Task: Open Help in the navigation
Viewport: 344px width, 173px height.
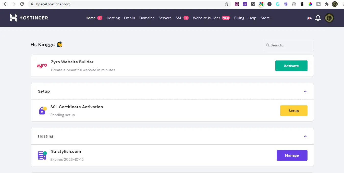Action: [x=252, y=18]
